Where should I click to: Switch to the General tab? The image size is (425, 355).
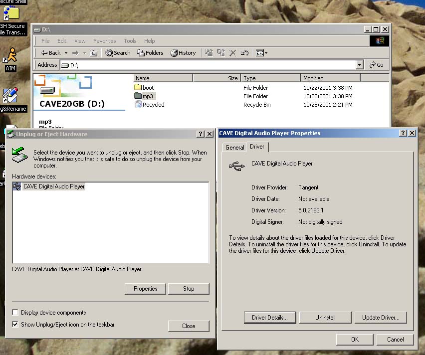pyautogui.click(x=234, y=147)
